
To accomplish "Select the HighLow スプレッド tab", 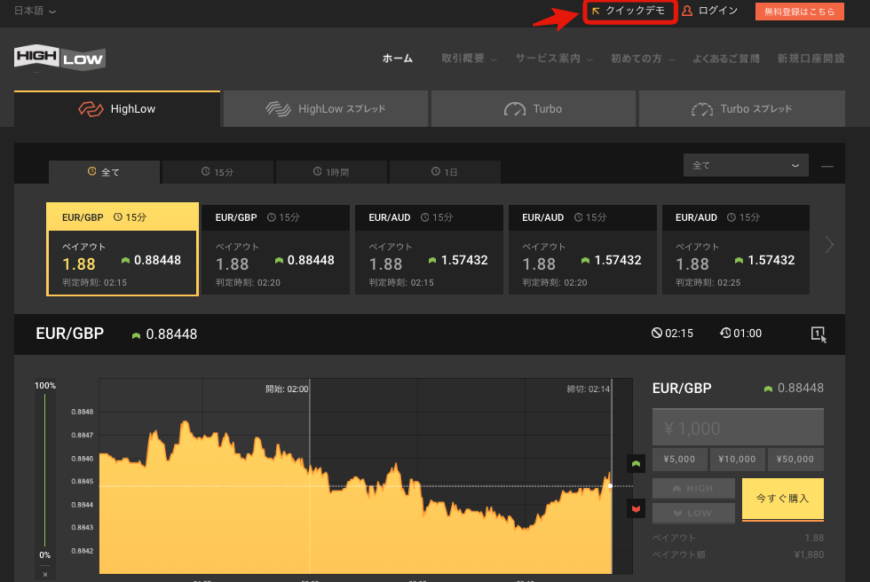I will click(x=325, y=108).
